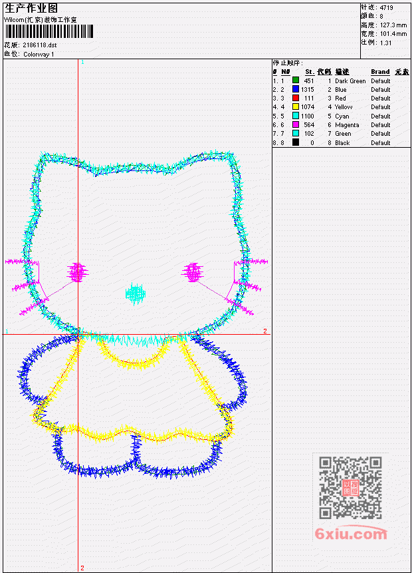This screenshot has height=573, width=412.
Task: Select the 'Magenta' description cell
Action: [x=347, y=125]
